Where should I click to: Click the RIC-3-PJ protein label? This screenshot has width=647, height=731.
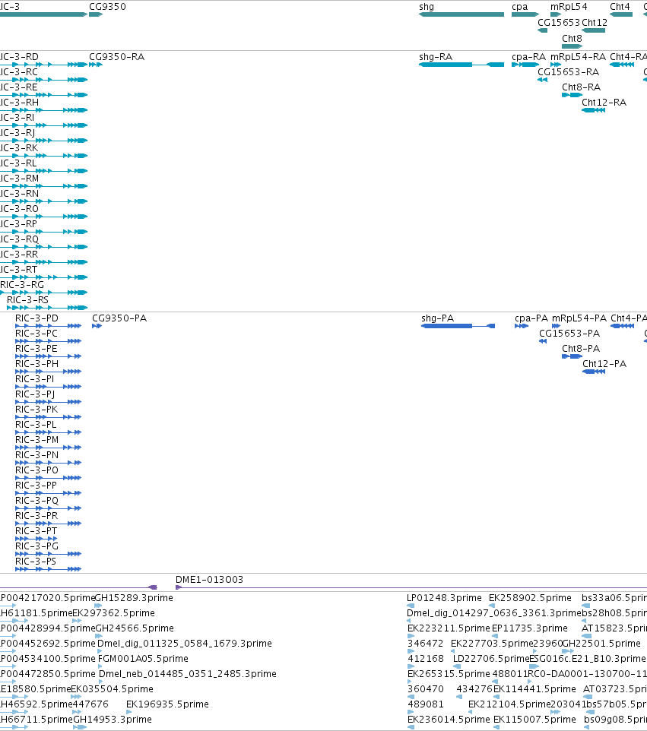pos(35,394)
